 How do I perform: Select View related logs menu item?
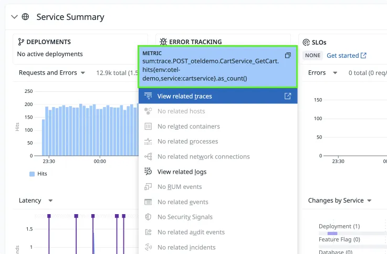(182, 172)
